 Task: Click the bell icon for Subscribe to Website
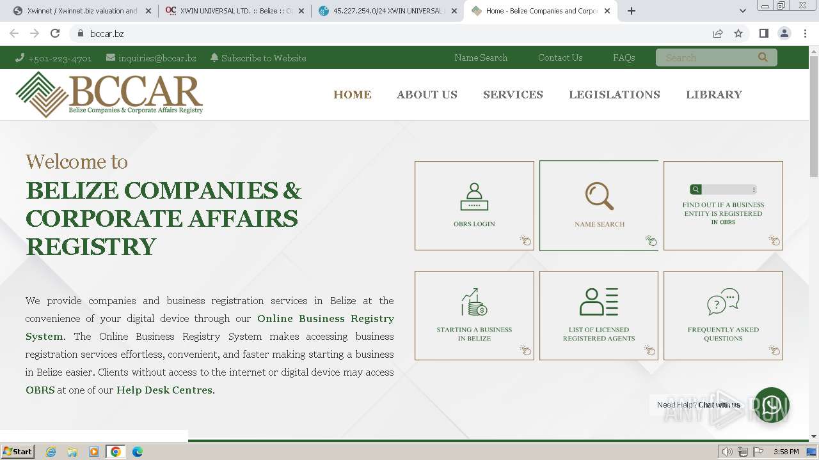click(x=214, y=57)
